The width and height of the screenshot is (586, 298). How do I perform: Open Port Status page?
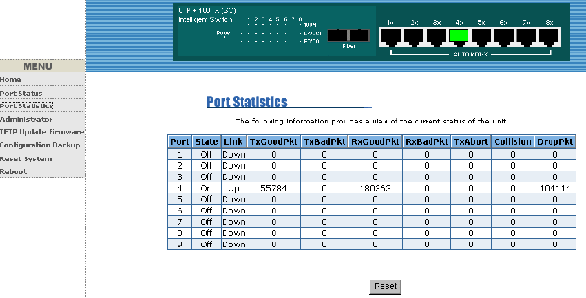tap(21, 93)
